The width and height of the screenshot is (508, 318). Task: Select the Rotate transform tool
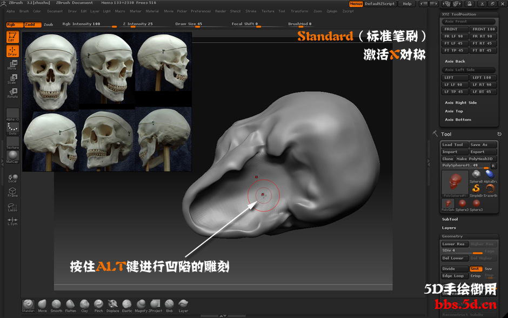12,93
